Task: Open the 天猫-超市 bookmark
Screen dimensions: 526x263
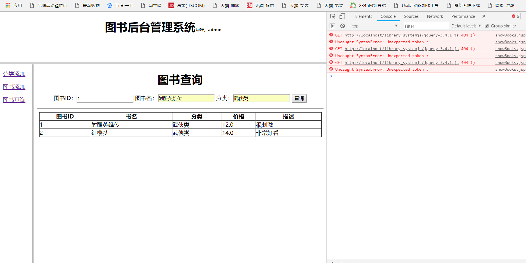Action: tap(260, 5)
